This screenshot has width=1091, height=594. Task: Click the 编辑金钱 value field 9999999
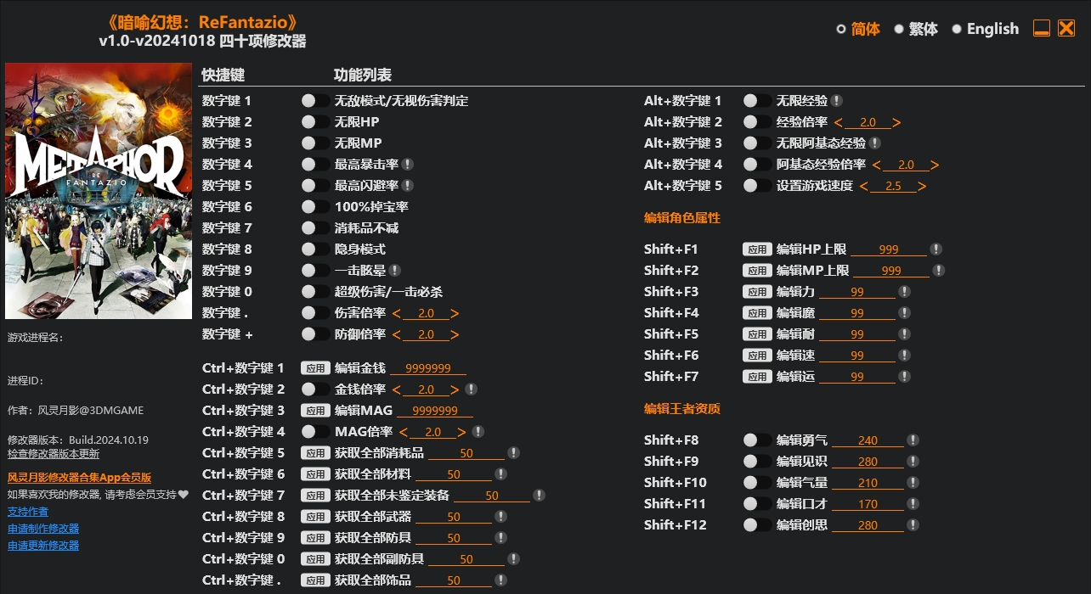(x=428, y=368)
